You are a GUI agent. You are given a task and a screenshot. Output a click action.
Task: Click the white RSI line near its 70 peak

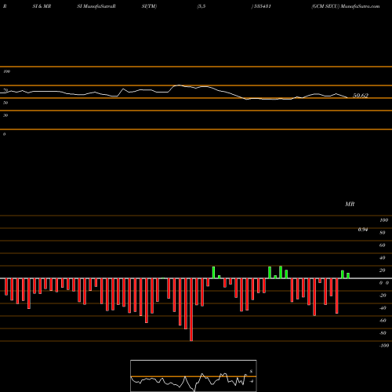(x=179, y=85)
